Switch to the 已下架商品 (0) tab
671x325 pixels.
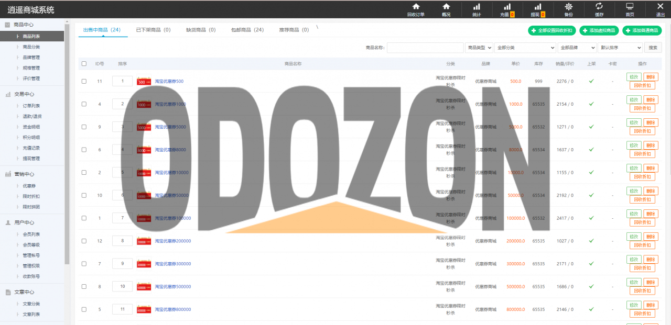tap(153, 30)
